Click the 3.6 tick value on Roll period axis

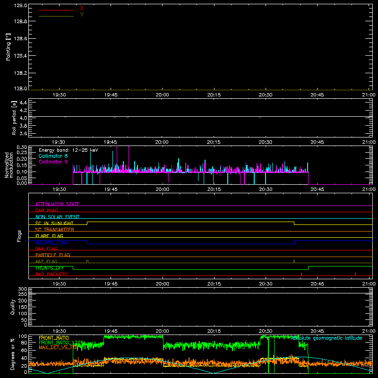23,133
